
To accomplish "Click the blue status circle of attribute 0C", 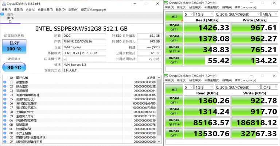I will click(x=5, y=129).
